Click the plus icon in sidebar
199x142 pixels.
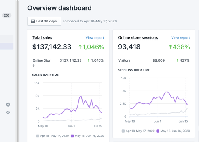tap(8, 105)
